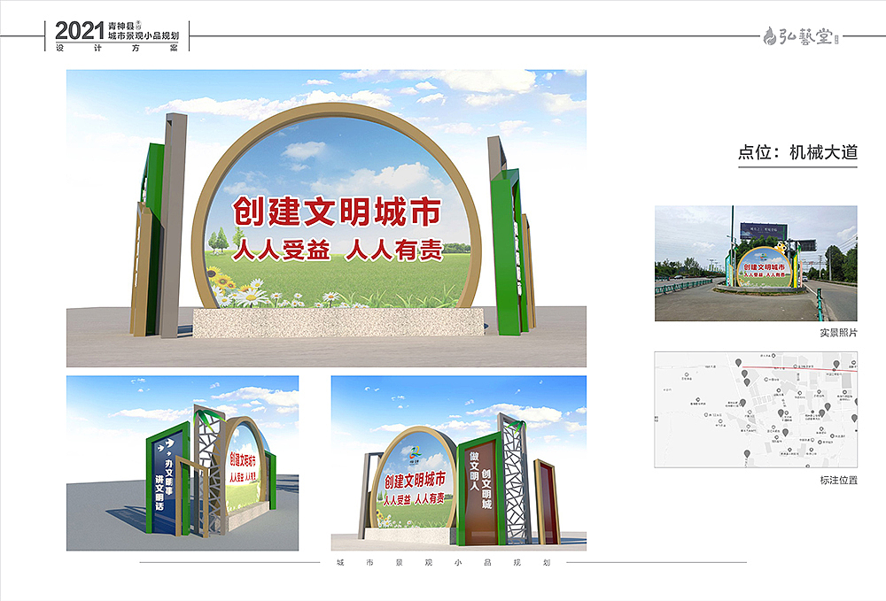Click the 创建文明城市 slogan on the main sign
Image resolution: width=886 pixels, height=601 pixels.
tap(337, 210)
